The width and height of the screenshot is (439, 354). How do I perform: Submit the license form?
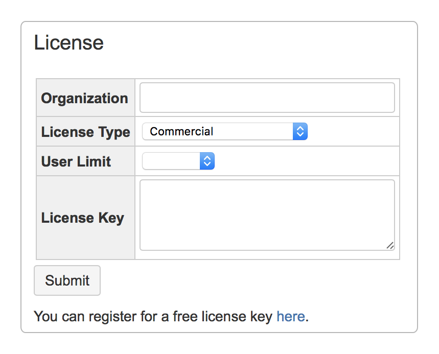click(67, 280)
